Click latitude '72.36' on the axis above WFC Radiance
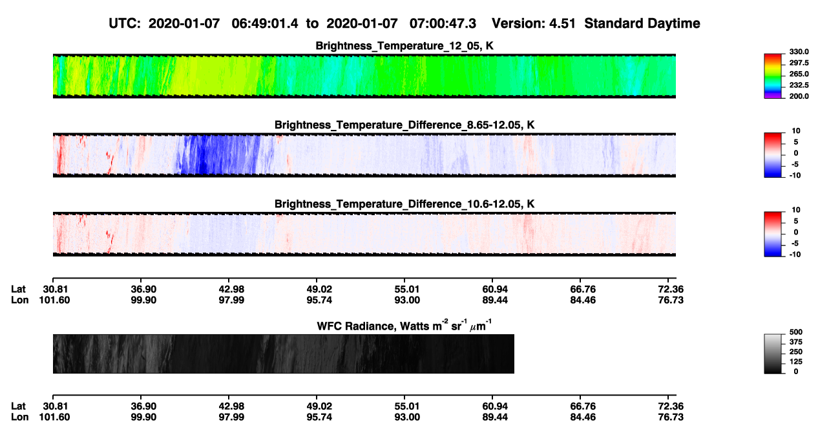 [x=671, y=289]
